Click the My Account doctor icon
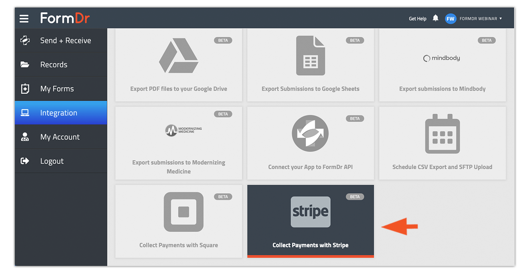 tap(25, 137)
